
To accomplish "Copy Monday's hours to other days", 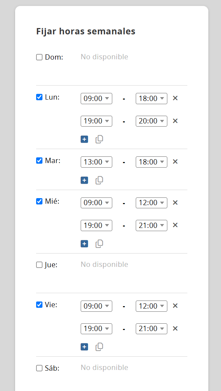I will click(99, 139).
